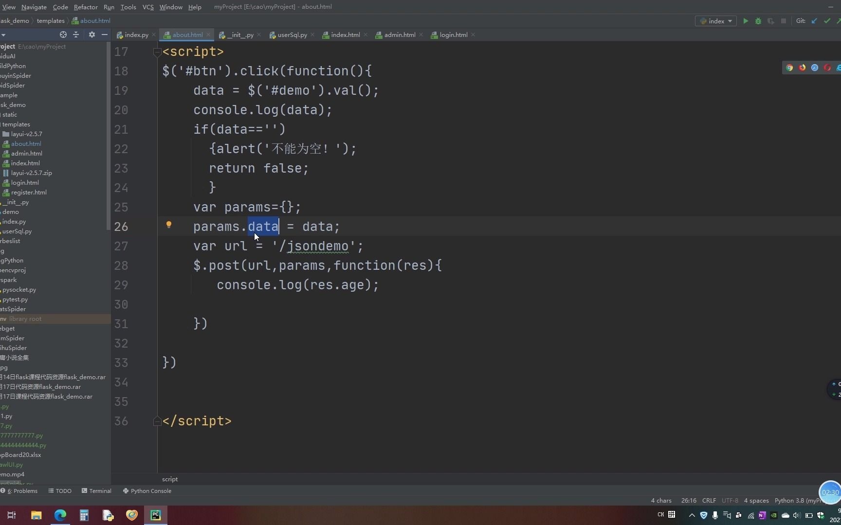
Task: Click the intention lightbulb on line 26
Action: coord(169,225)
